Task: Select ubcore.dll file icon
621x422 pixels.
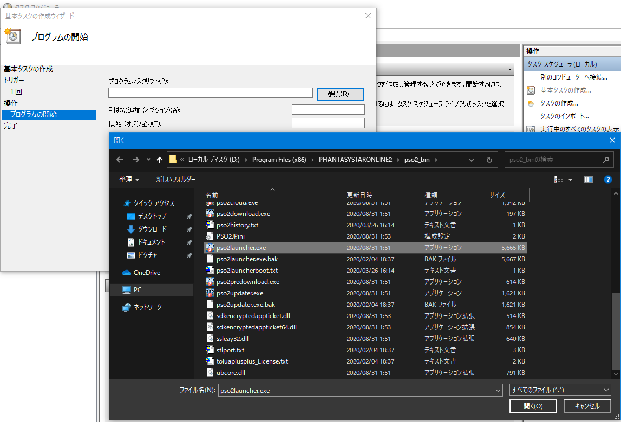Action: pyautogui.click(x=210, y=373)
